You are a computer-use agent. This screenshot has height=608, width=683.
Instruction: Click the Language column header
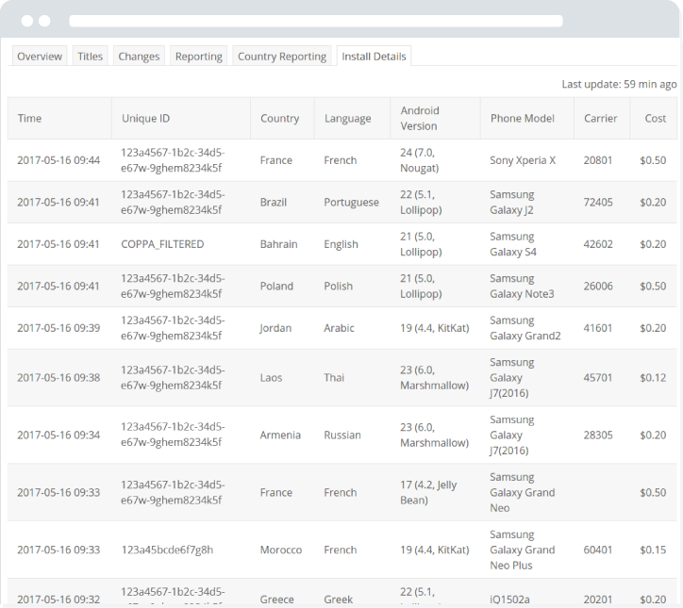tap(347, 119)
